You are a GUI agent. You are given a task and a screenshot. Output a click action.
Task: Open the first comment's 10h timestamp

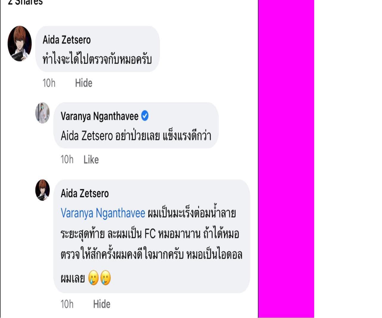[49, 83]
